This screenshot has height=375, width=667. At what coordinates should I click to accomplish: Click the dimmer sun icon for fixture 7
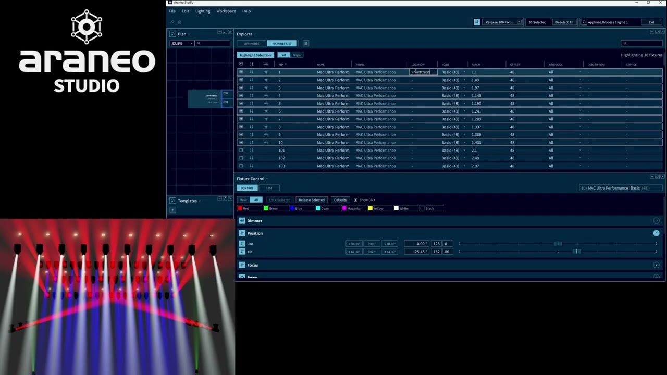(x=266, y=119)
